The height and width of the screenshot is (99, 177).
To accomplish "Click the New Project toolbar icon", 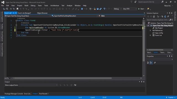I will pos(90,9).
